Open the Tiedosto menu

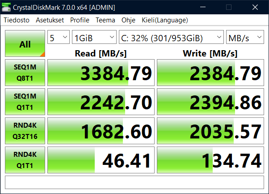point(17,20)
